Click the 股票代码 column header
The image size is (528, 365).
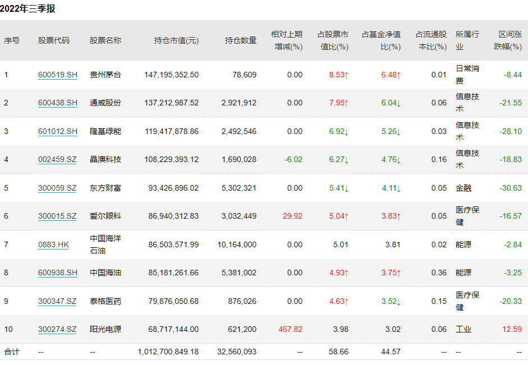[x=54, y=40]
